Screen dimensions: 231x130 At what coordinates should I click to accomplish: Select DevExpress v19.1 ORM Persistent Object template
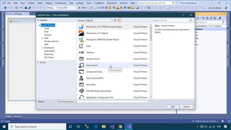pos(113,27)
